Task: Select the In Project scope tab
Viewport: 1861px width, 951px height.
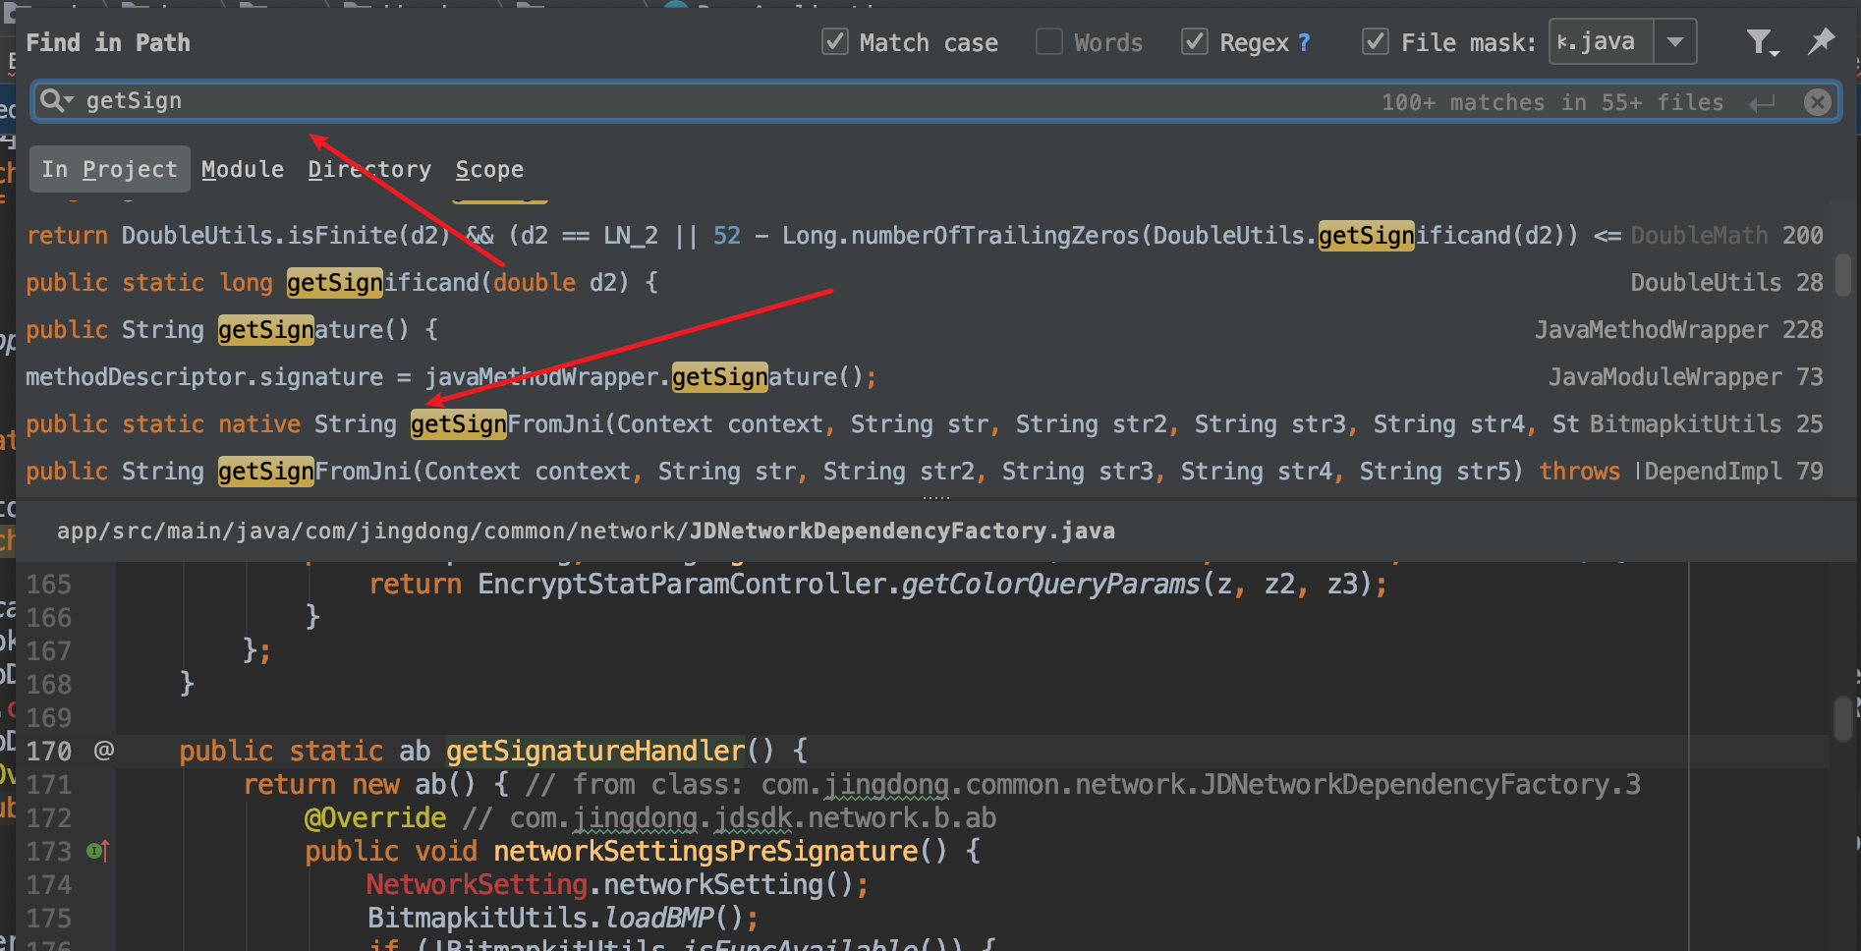Action: click(x=109, y=169)
